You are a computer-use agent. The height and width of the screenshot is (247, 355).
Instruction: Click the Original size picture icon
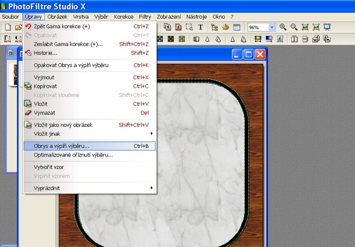coord(305,27)
